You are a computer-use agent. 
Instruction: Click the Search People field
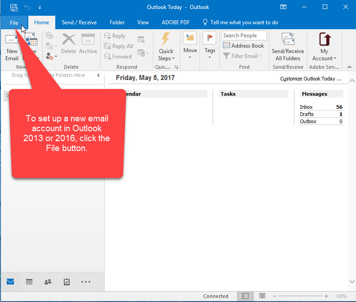(x=244, y=36)
